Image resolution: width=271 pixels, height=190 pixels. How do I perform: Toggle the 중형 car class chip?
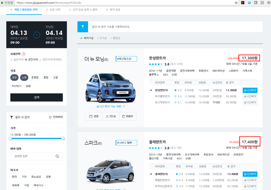(46, 77)
